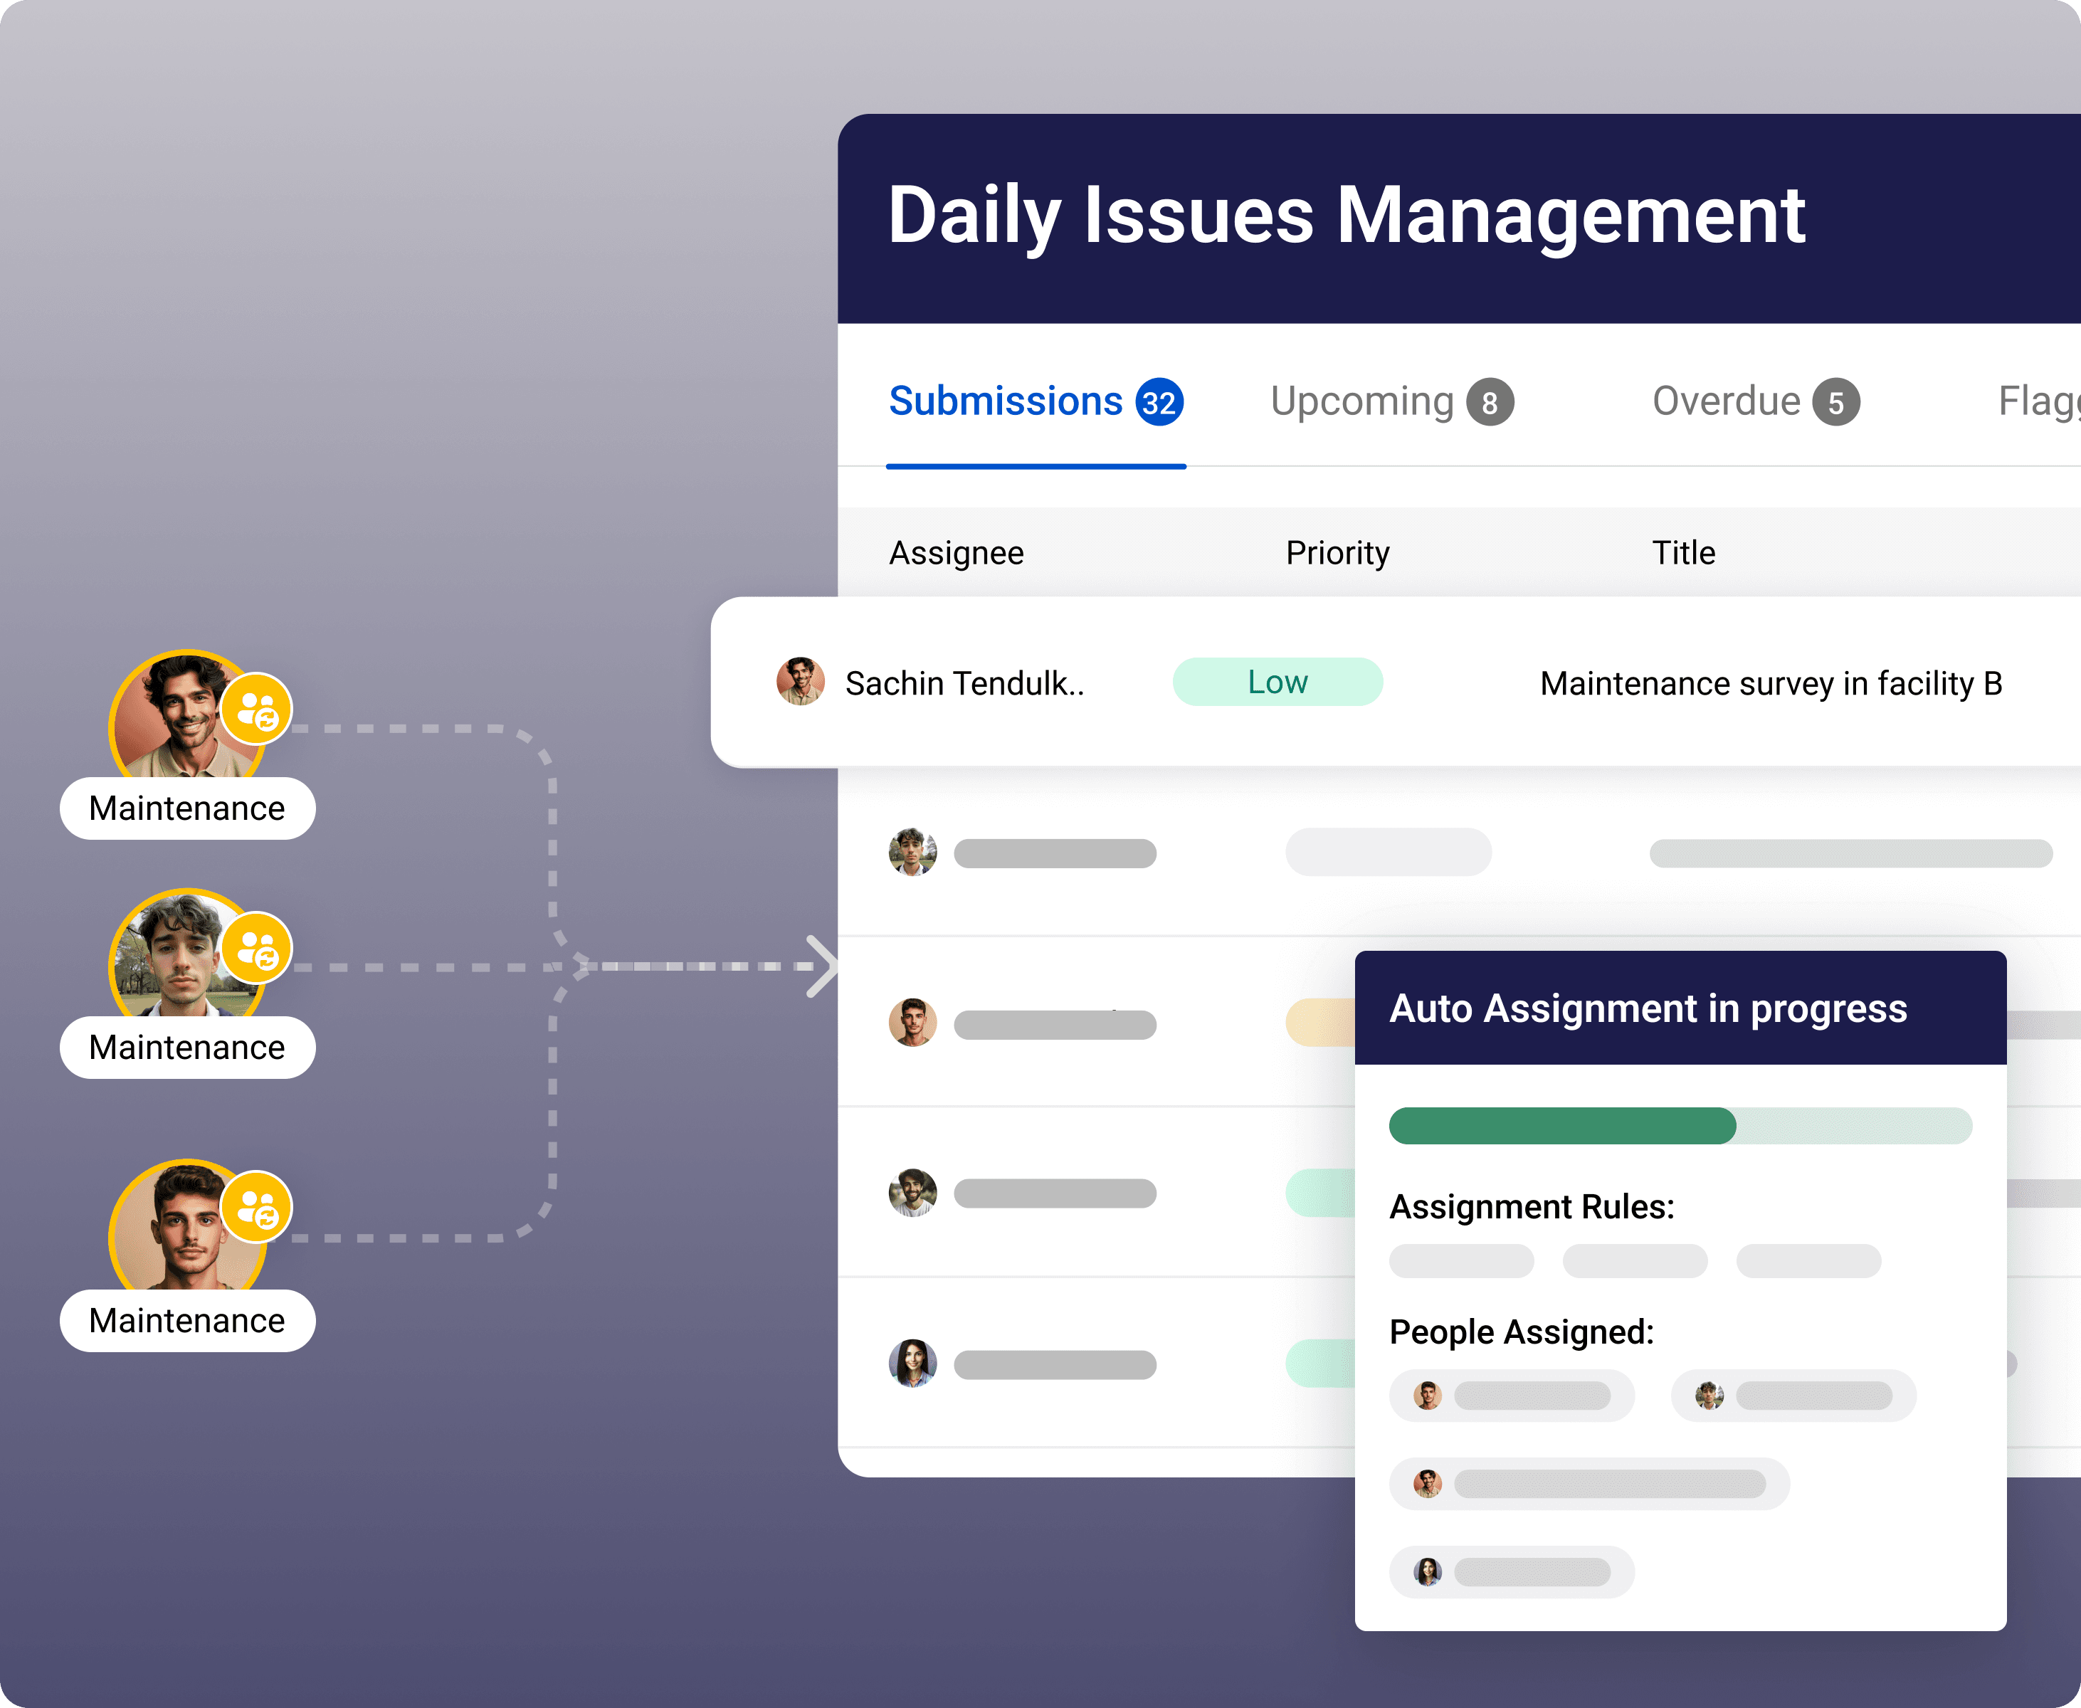Viewport: 2081px width, 1708px height.
Task: Click second table row's assignee avatar
Action: [x=912, y=852]
